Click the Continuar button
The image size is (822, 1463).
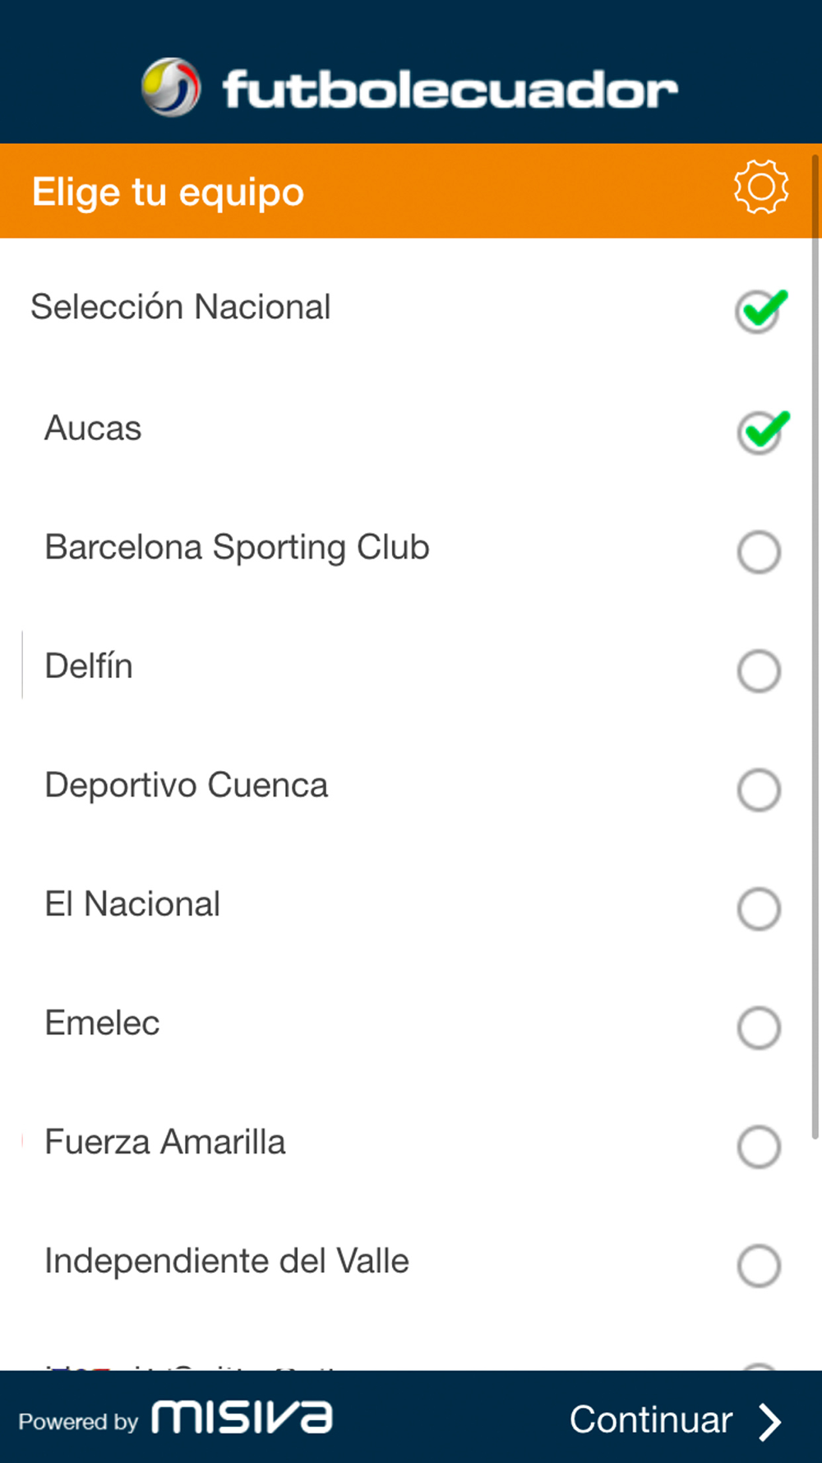tap(675, 1420)
